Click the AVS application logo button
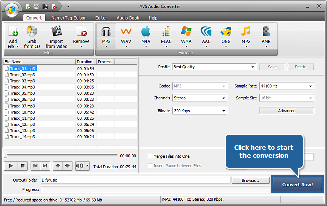Viewport: 327px width, 206px height. (x=12, y=10)
